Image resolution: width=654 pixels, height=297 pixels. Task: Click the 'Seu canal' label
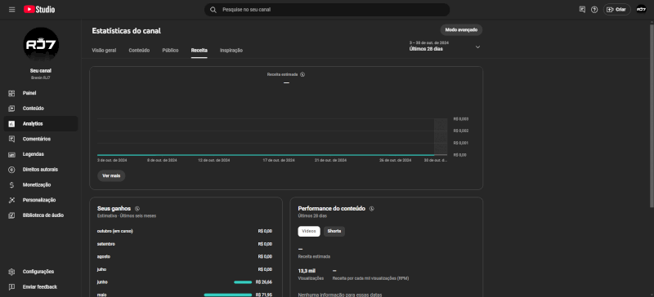41,71
